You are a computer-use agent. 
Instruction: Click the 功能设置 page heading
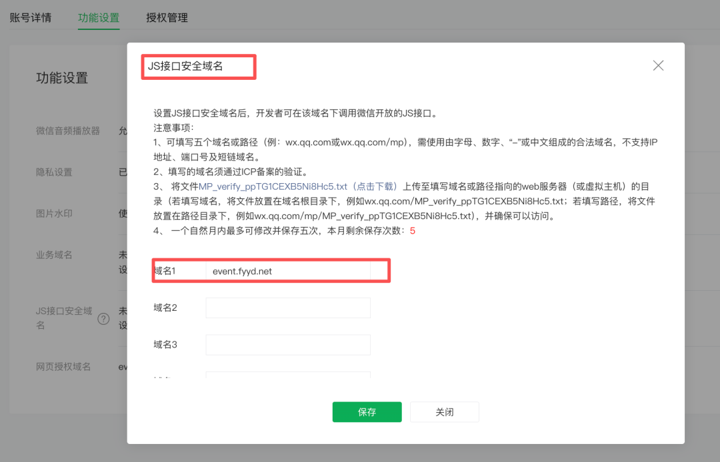[62, 78]
